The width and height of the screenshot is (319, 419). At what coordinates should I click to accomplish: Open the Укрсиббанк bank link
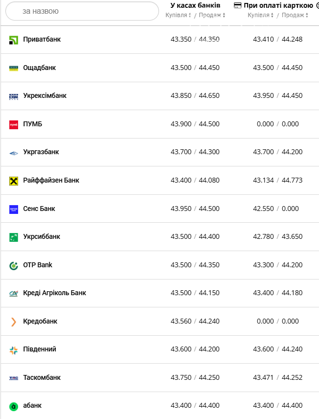click(x=42, y=237)
